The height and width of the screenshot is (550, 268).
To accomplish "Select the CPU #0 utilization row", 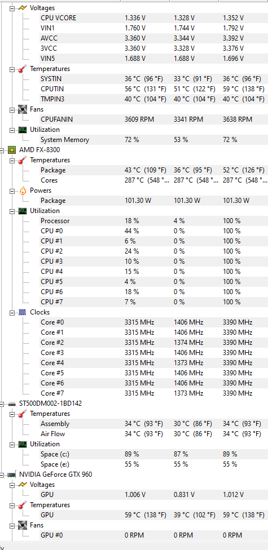I will coord(153,231).
